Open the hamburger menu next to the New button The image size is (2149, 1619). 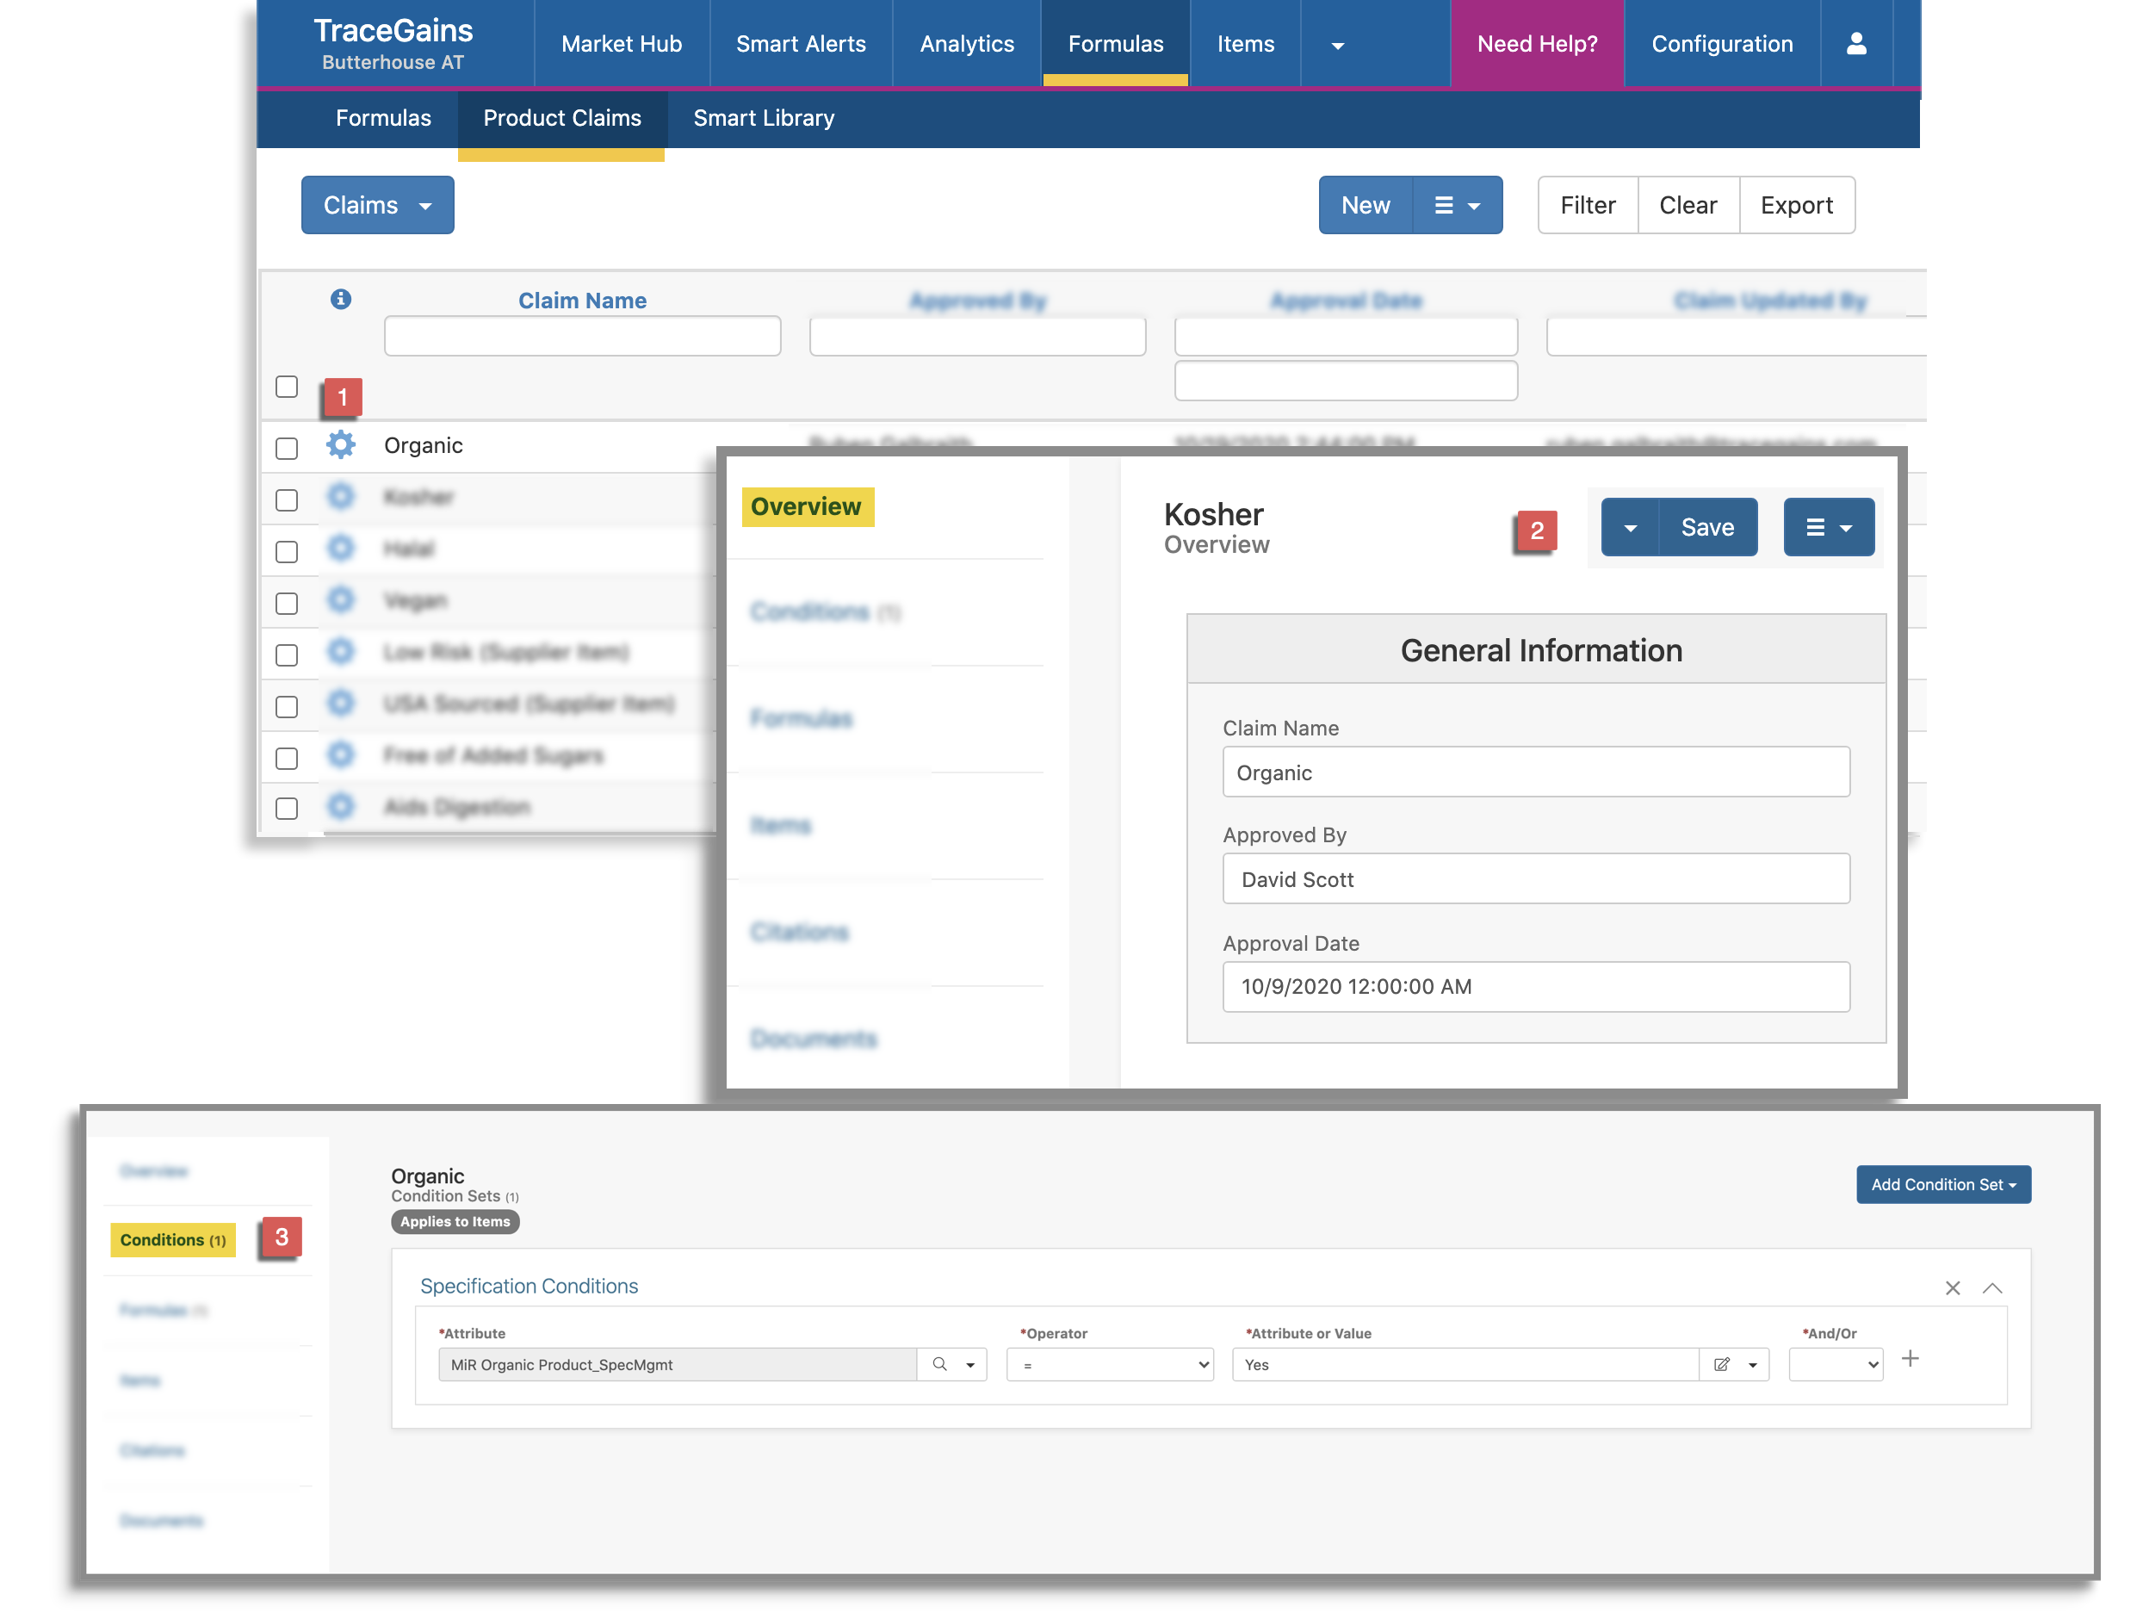pyautogui.click(x=1456, y=205)
